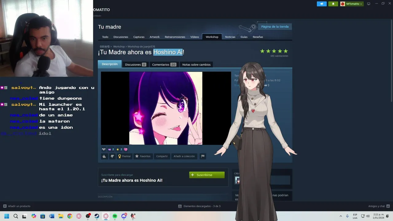The height and width of the screenshot is (221, 393).
Task: Click the 181 valoraciones text
Action: point(279,56)
